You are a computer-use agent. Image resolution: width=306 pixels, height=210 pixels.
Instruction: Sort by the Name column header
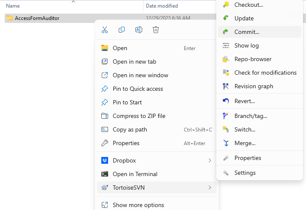(x=13, y=6)
